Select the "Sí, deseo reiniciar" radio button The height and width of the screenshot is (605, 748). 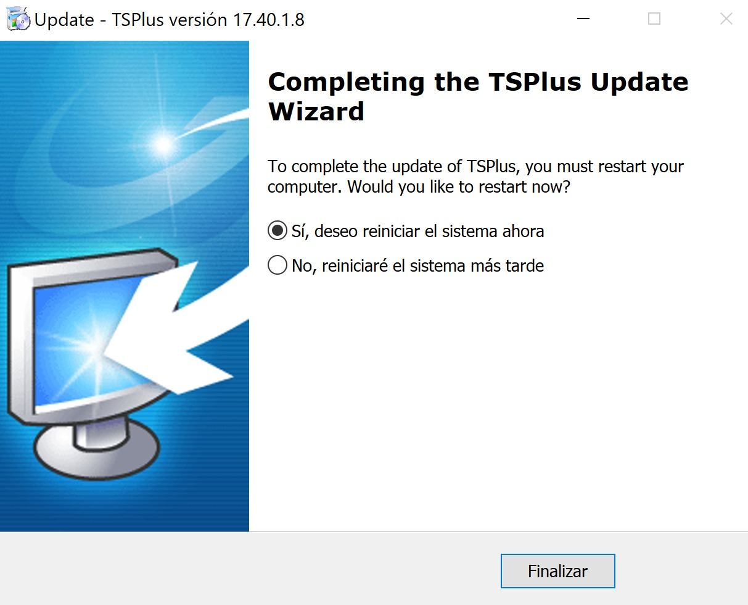click(x=277, y=231)
